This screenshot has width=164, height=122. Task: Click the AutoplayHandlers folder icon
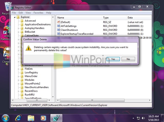click(22, 28)
